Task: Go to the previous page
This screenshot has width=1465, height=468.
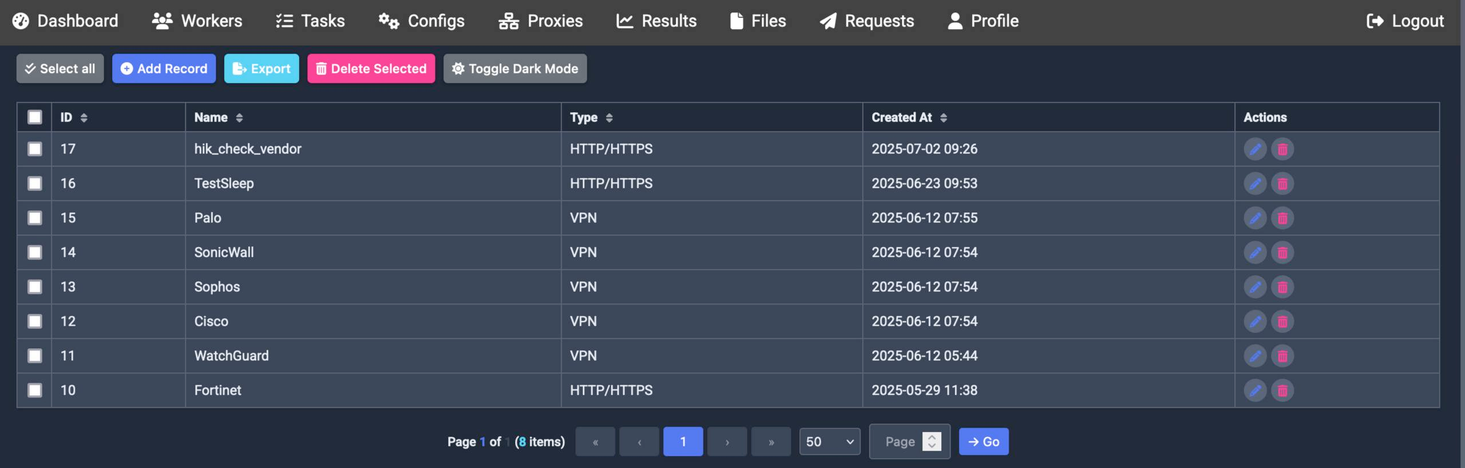Action: click(639, 442)
